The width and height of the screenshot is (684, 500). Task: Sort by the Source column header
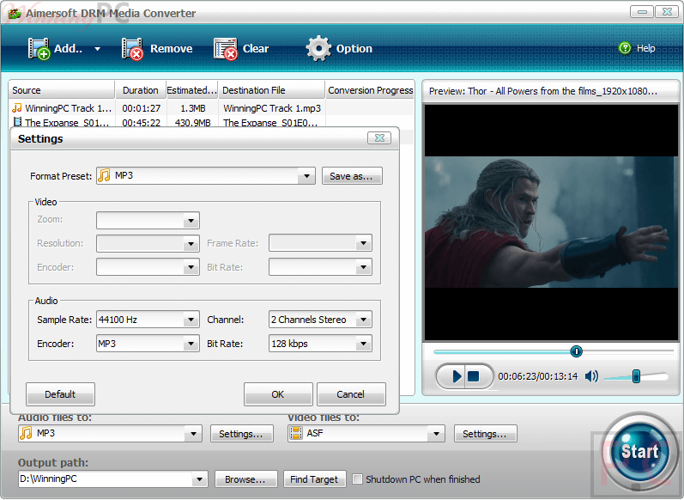point(62,90)
